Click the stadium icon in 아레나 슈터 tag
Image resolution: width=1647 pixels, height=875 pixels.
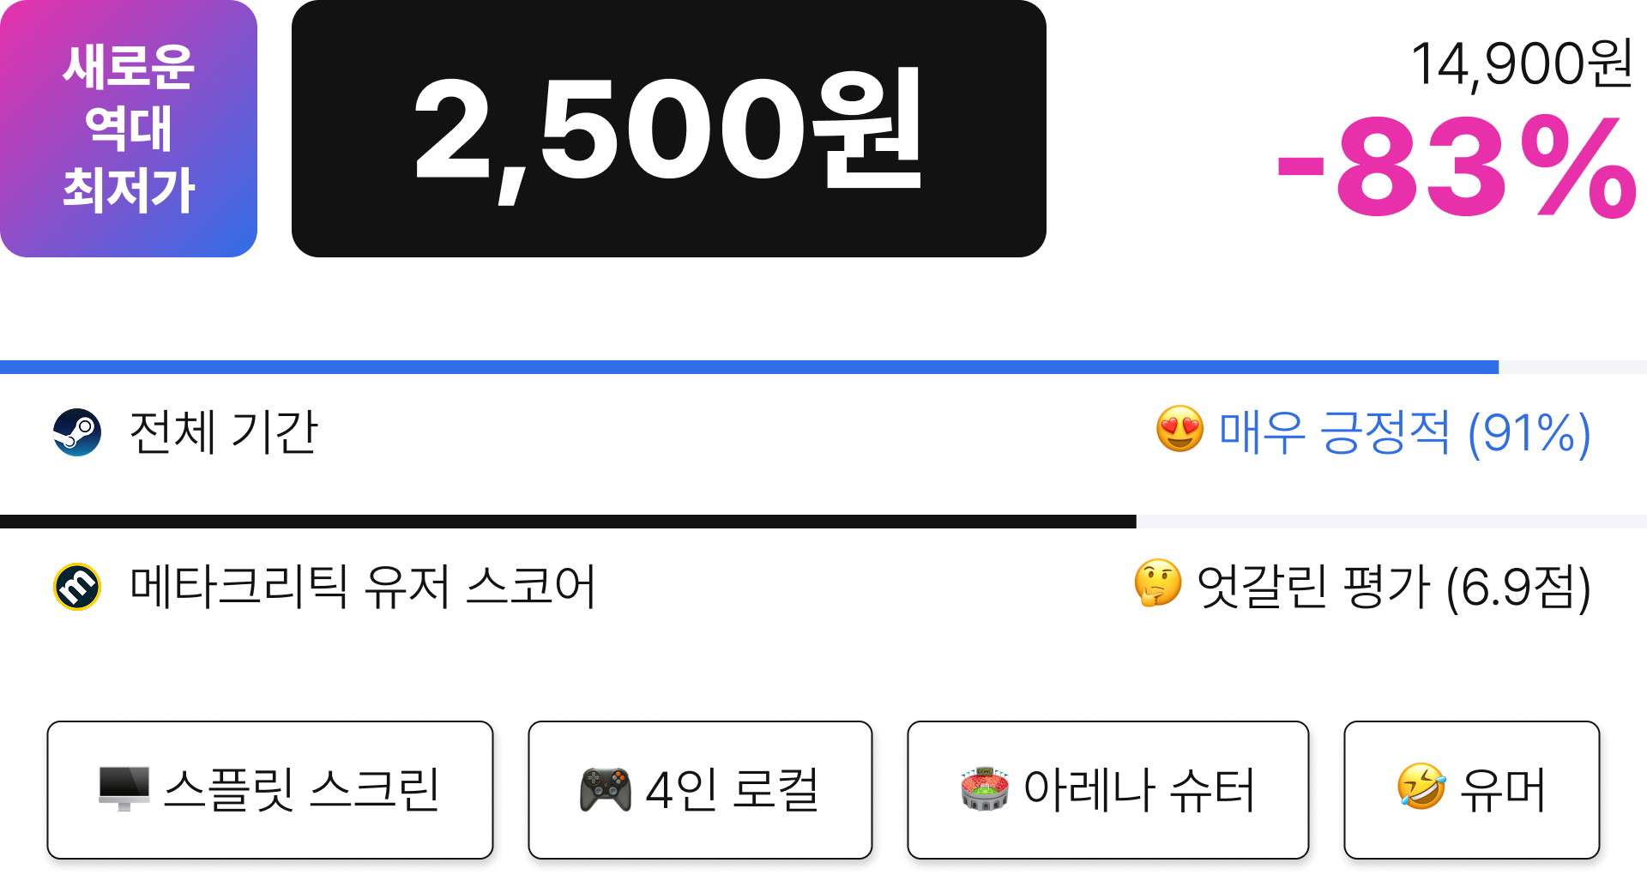coord(985,788)
